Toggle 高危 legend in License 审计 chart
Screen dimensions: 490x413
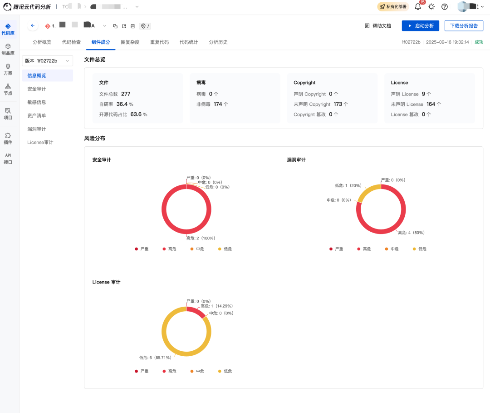tap(169, 371)
